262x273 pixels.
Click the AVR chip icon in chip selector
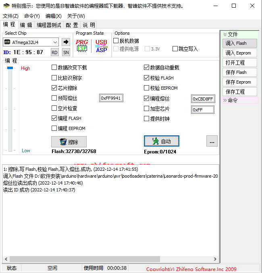pos(7,42)
